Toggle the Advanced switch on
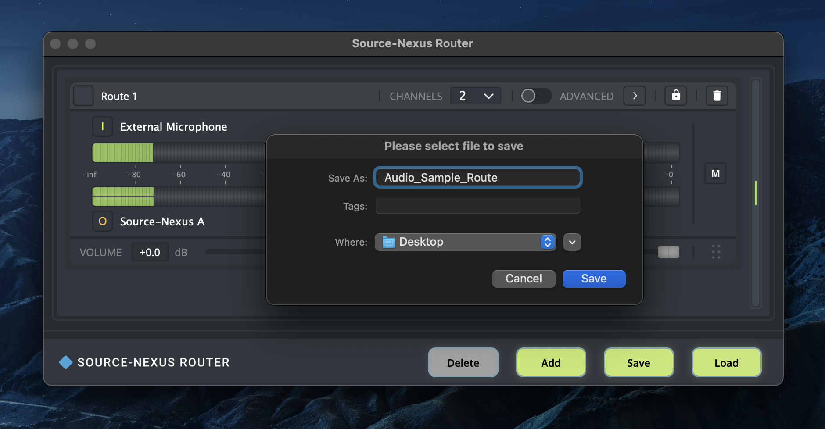 [535, 96]
